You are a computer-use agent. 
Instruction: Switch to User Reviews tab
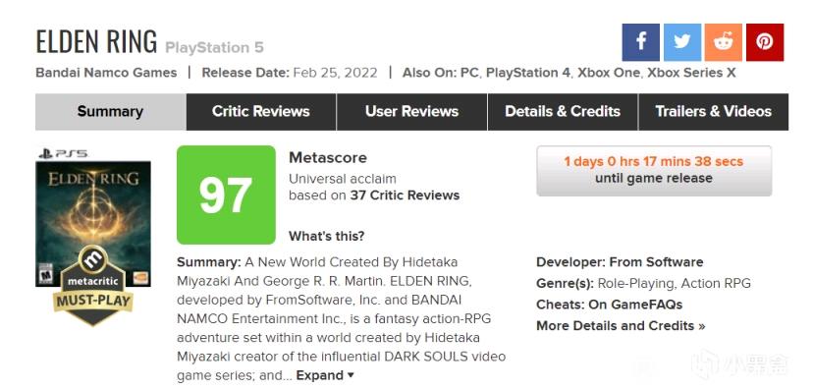tap(411, 112)
